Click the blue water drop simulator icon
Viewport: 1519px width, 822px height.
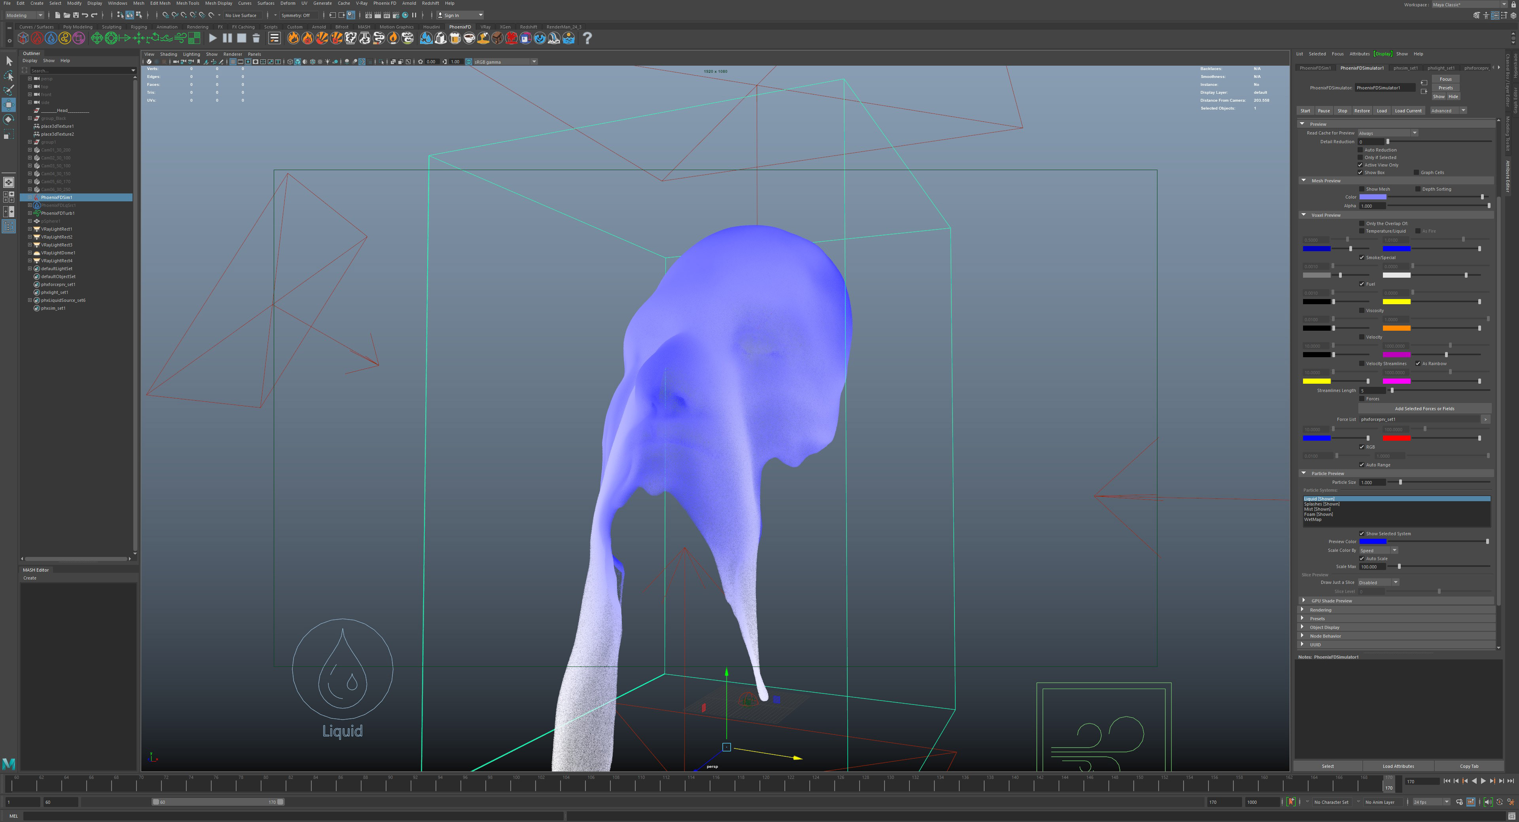[51, 38]
